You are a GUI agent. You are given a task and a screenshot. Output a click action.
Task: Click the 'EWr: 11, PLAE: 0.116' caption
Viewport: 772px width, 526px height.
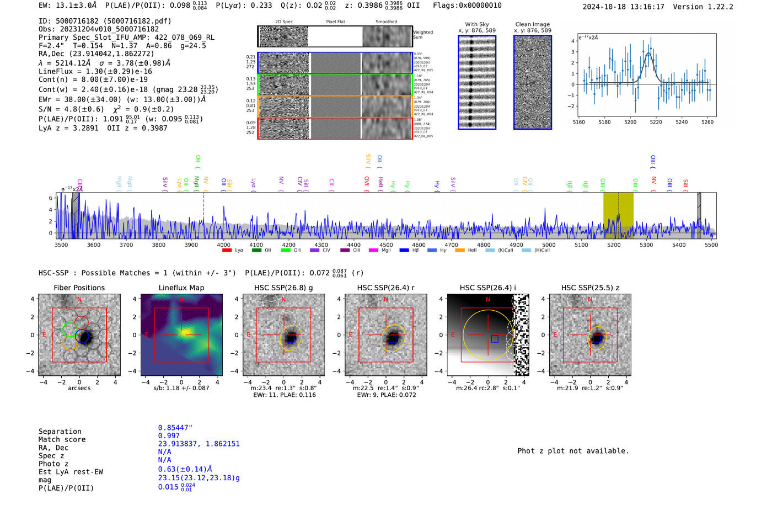coord(285,395)
